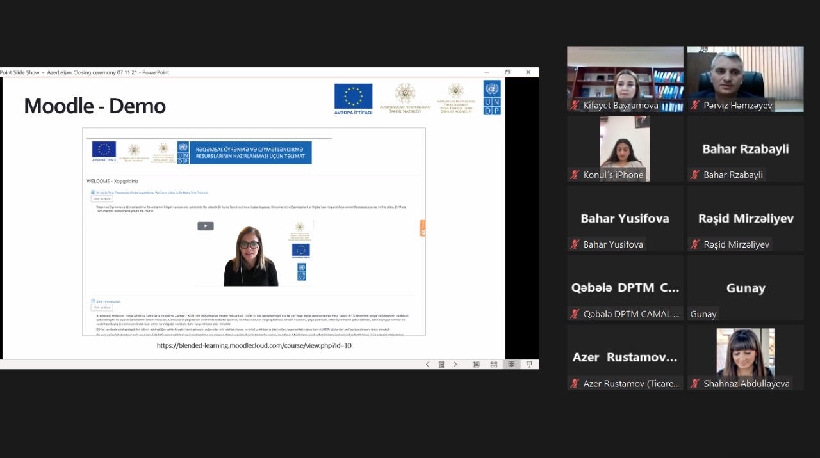Advance to next slide with right arrow

click(455, 365)
